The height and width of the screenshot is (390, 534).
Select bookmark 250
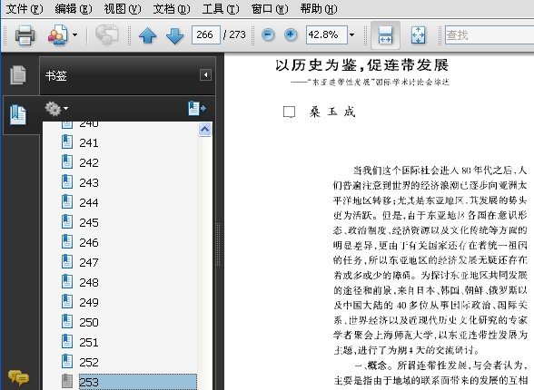(89, 322)
